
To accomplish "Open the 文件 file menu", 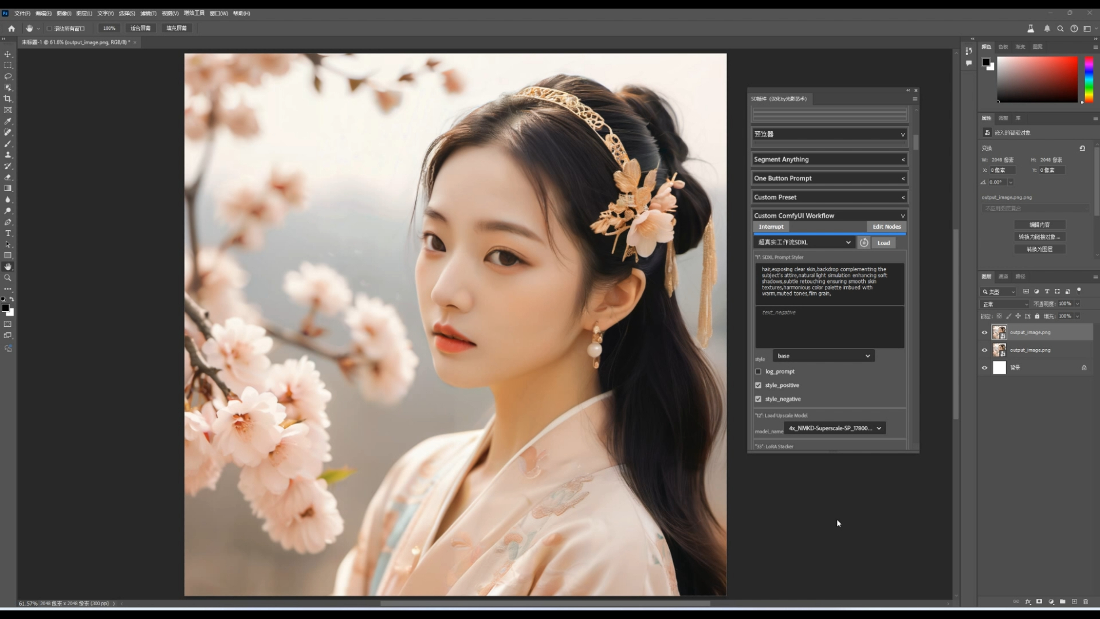I will point(22,13).
